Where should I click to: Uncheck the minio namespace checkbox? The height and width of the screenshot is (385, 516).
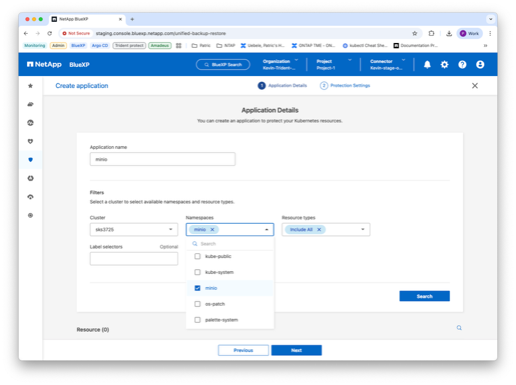click(x=197, y=288)
